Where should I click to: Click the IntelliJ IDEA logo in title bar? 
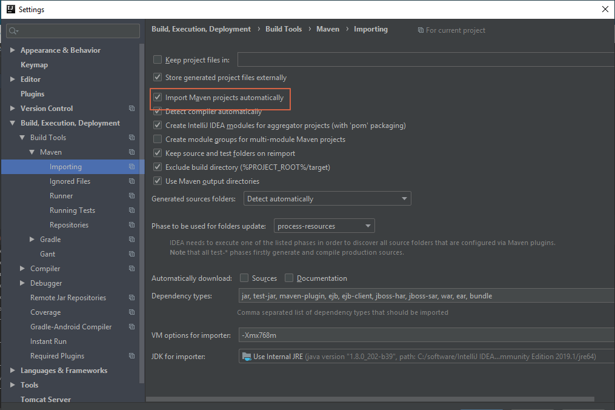click(x=10, y=9)
